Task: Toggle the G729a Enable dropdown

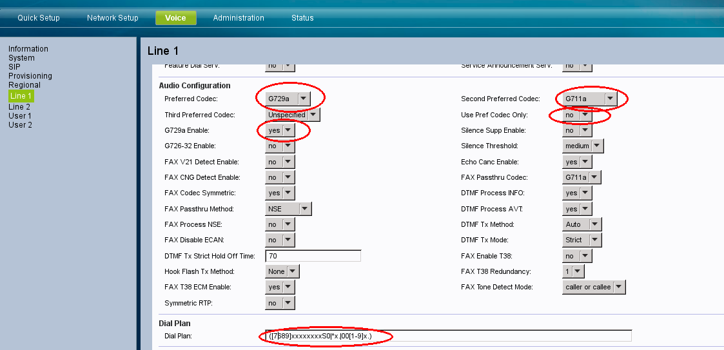Action: 280,130
